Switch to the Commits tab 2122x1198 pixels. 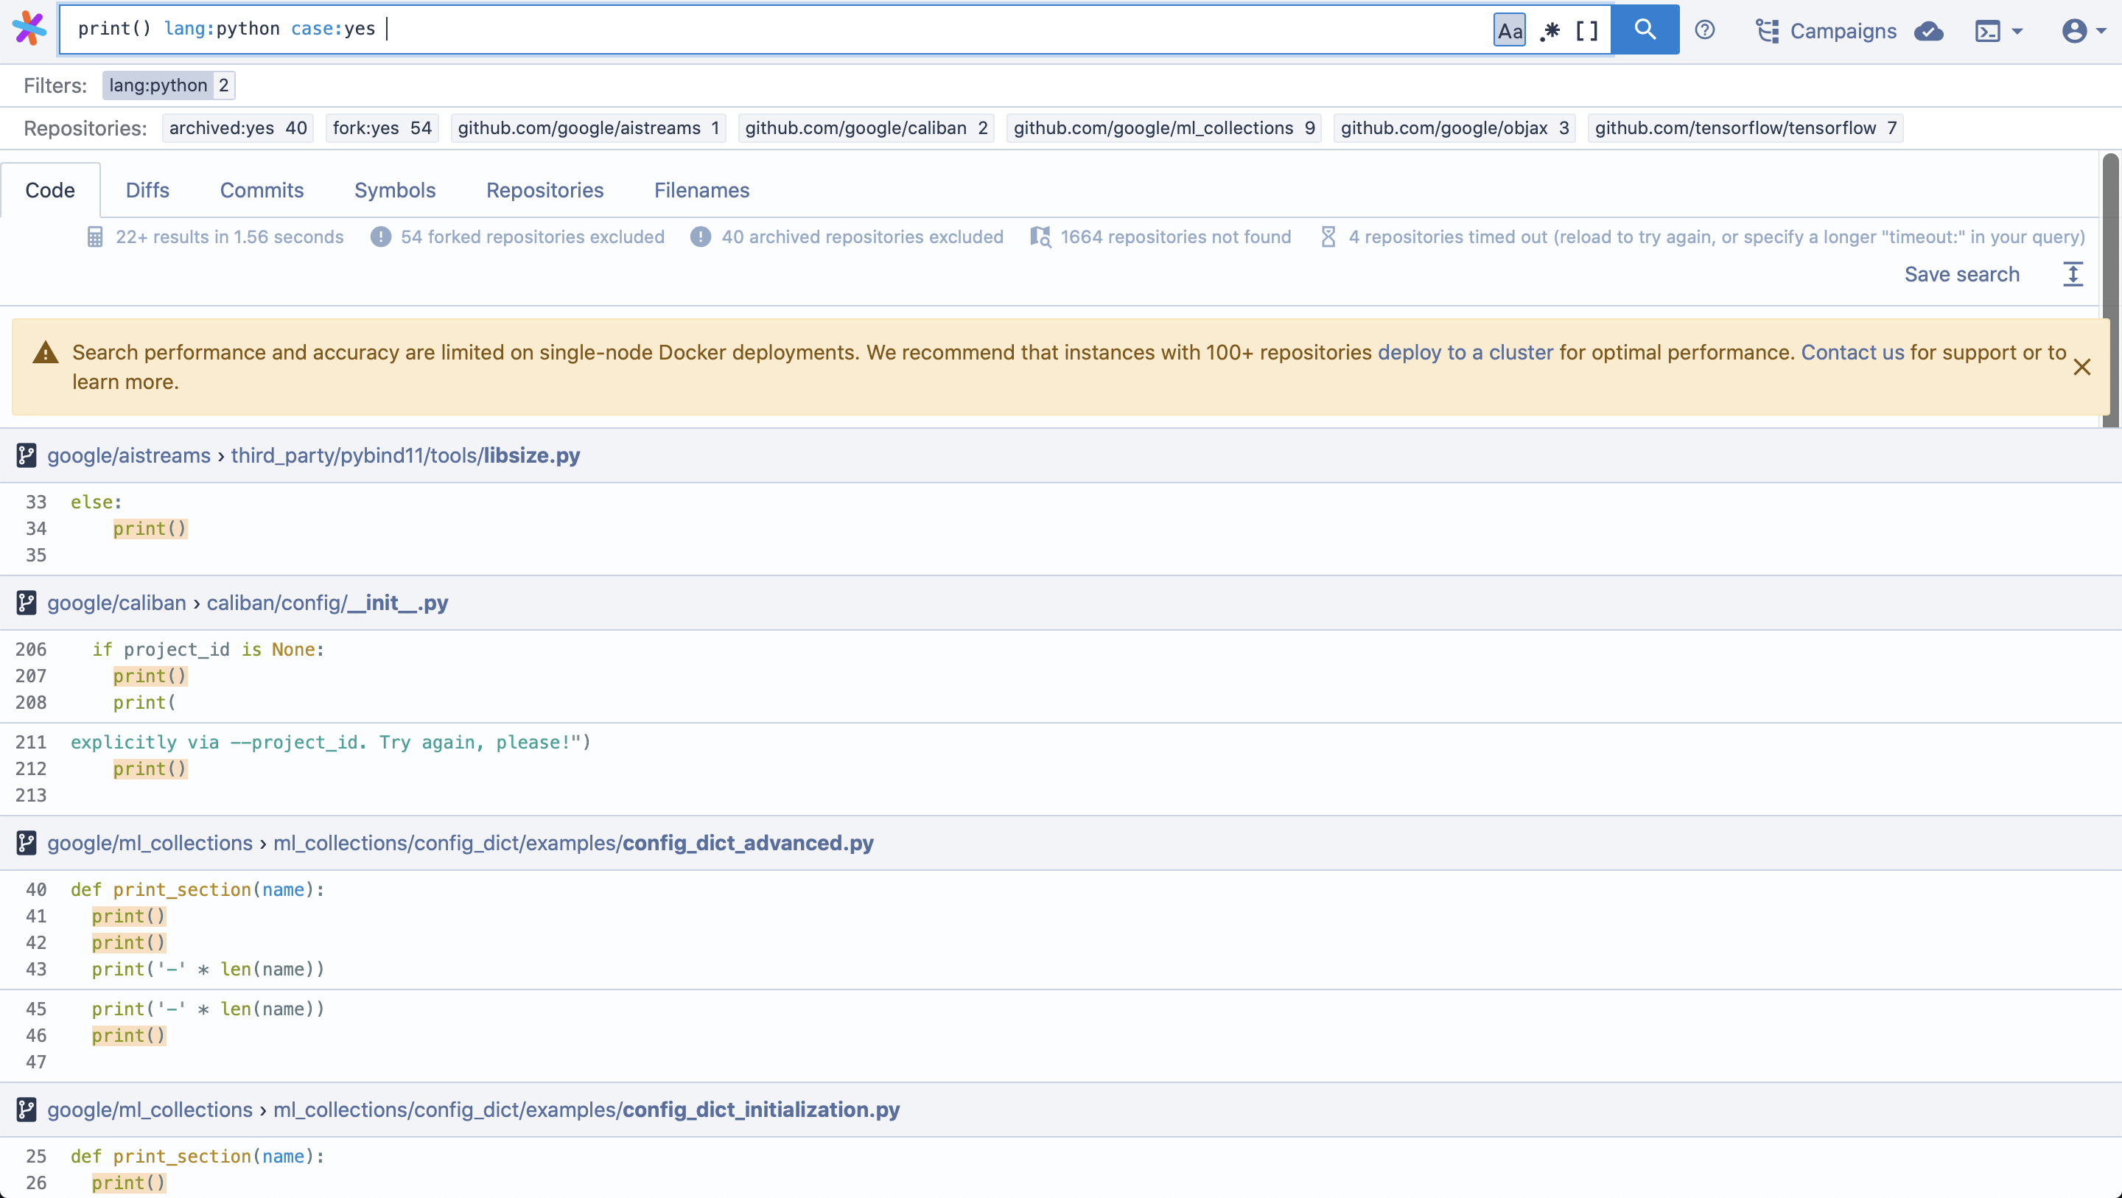coord(262,190)
